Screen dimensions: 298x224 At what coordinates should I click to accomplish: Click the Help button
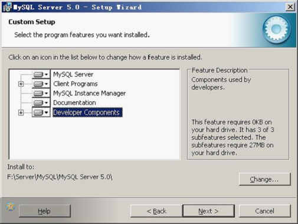(45, 211)
